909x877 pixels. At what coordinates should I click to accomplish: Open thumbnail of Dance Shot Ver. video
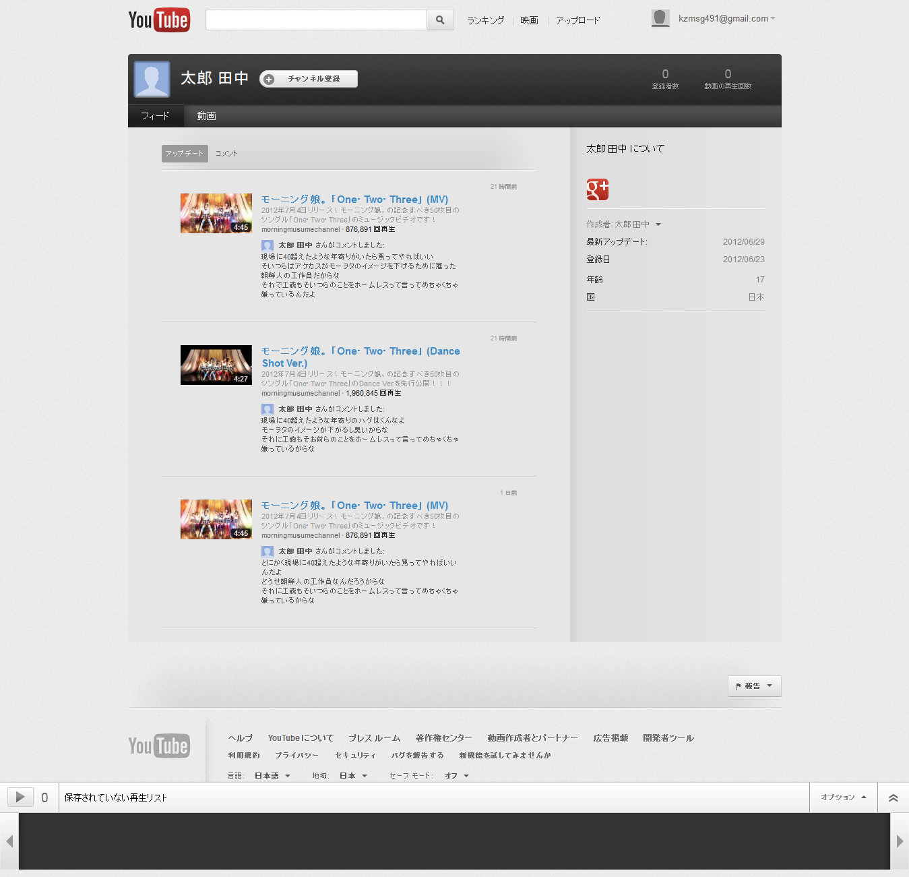(x=216, y=365)
